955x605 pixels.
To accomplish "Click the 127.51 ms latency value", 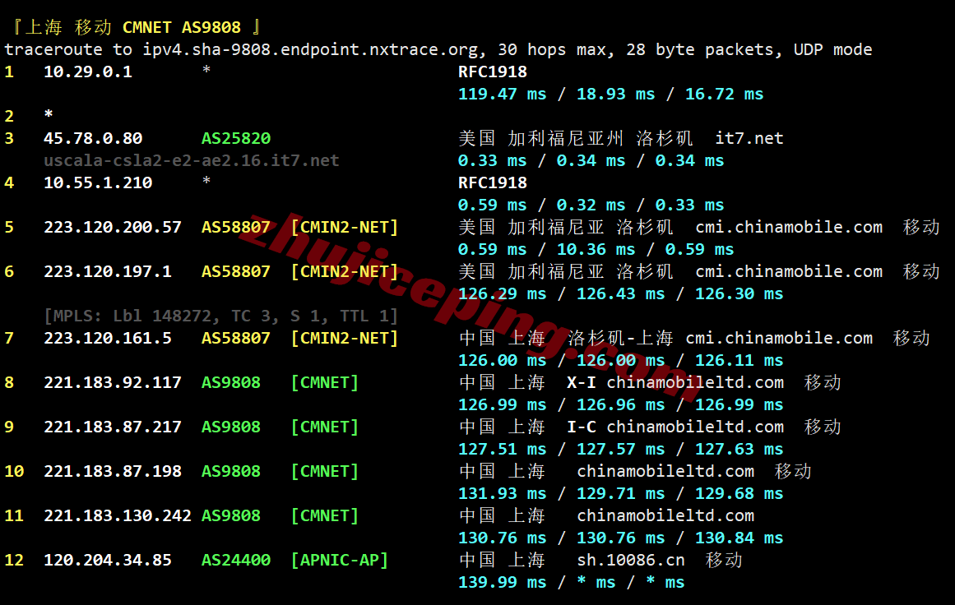I will (502, 449).
